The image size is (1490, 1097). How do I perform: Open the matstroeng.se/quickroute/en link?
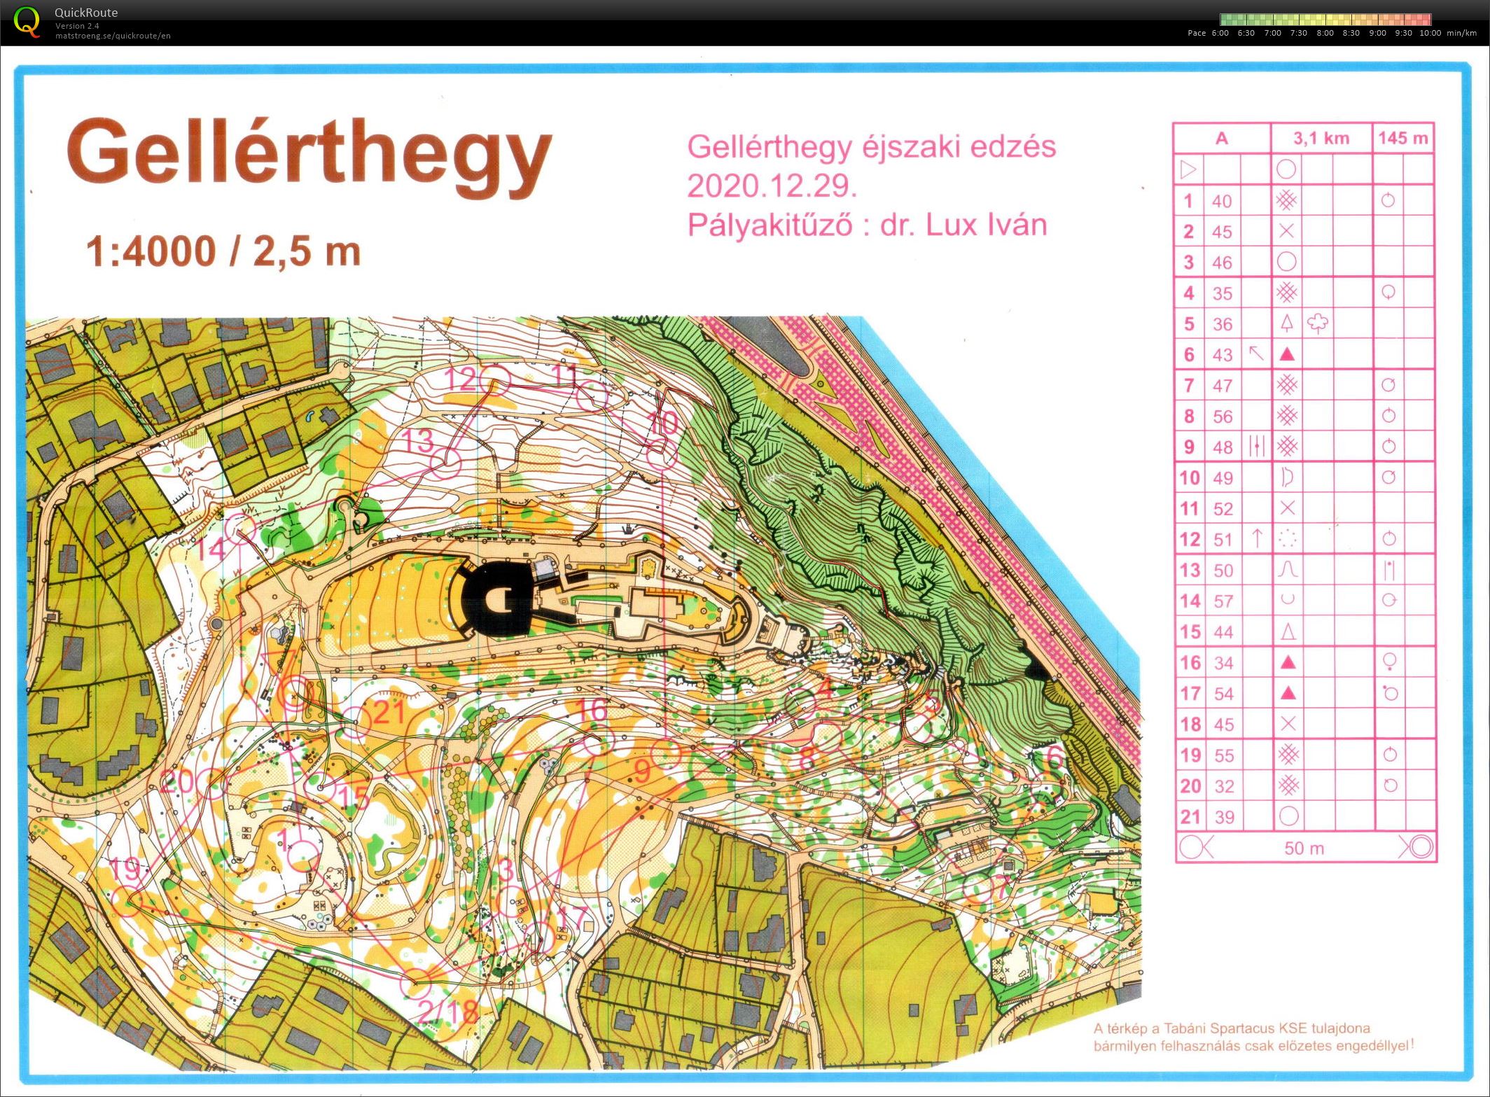(x=113, y=36)
